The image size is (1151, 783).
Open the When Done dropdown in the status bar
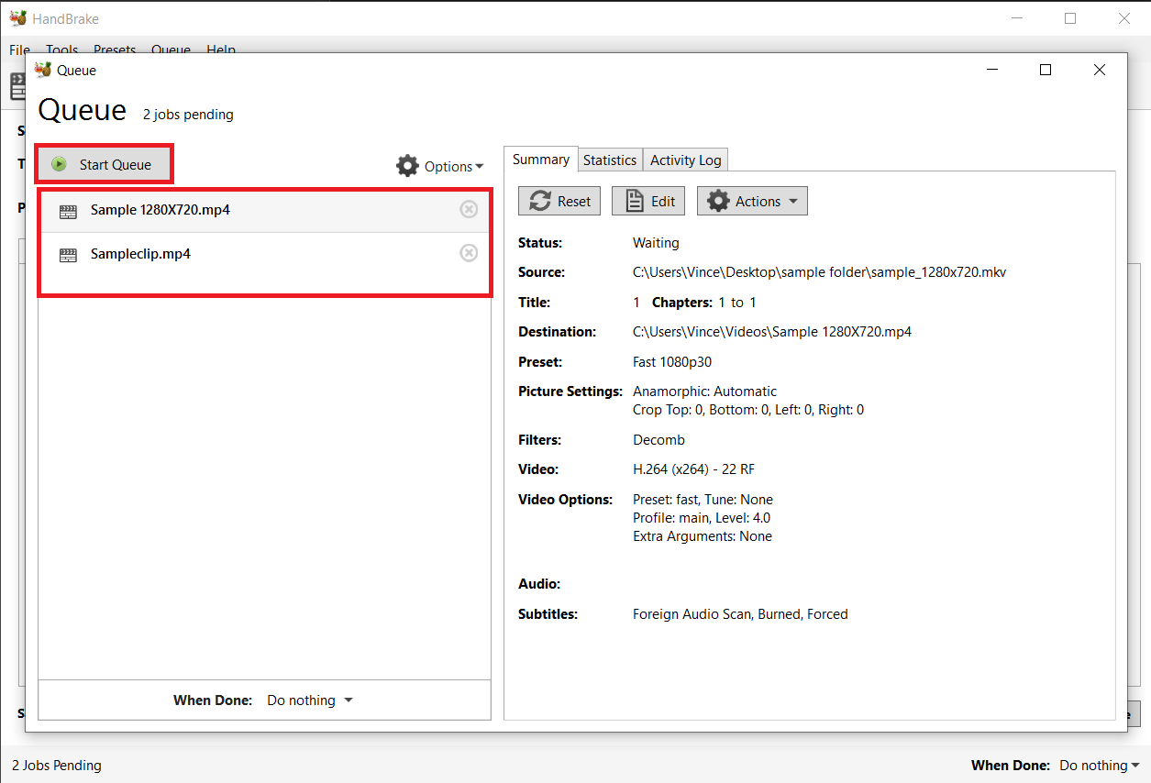click(x=1098, y=765)
